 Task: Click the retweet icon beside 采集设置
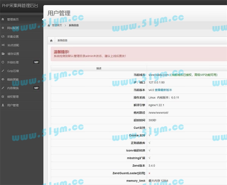(3, 37)
